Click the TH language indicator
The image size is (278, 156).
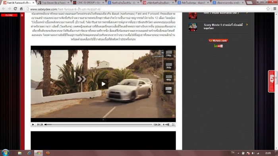point(233,153)
